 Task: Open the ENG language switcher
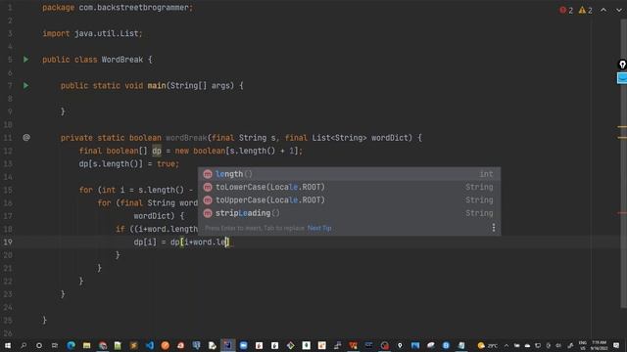pos(583,345)
